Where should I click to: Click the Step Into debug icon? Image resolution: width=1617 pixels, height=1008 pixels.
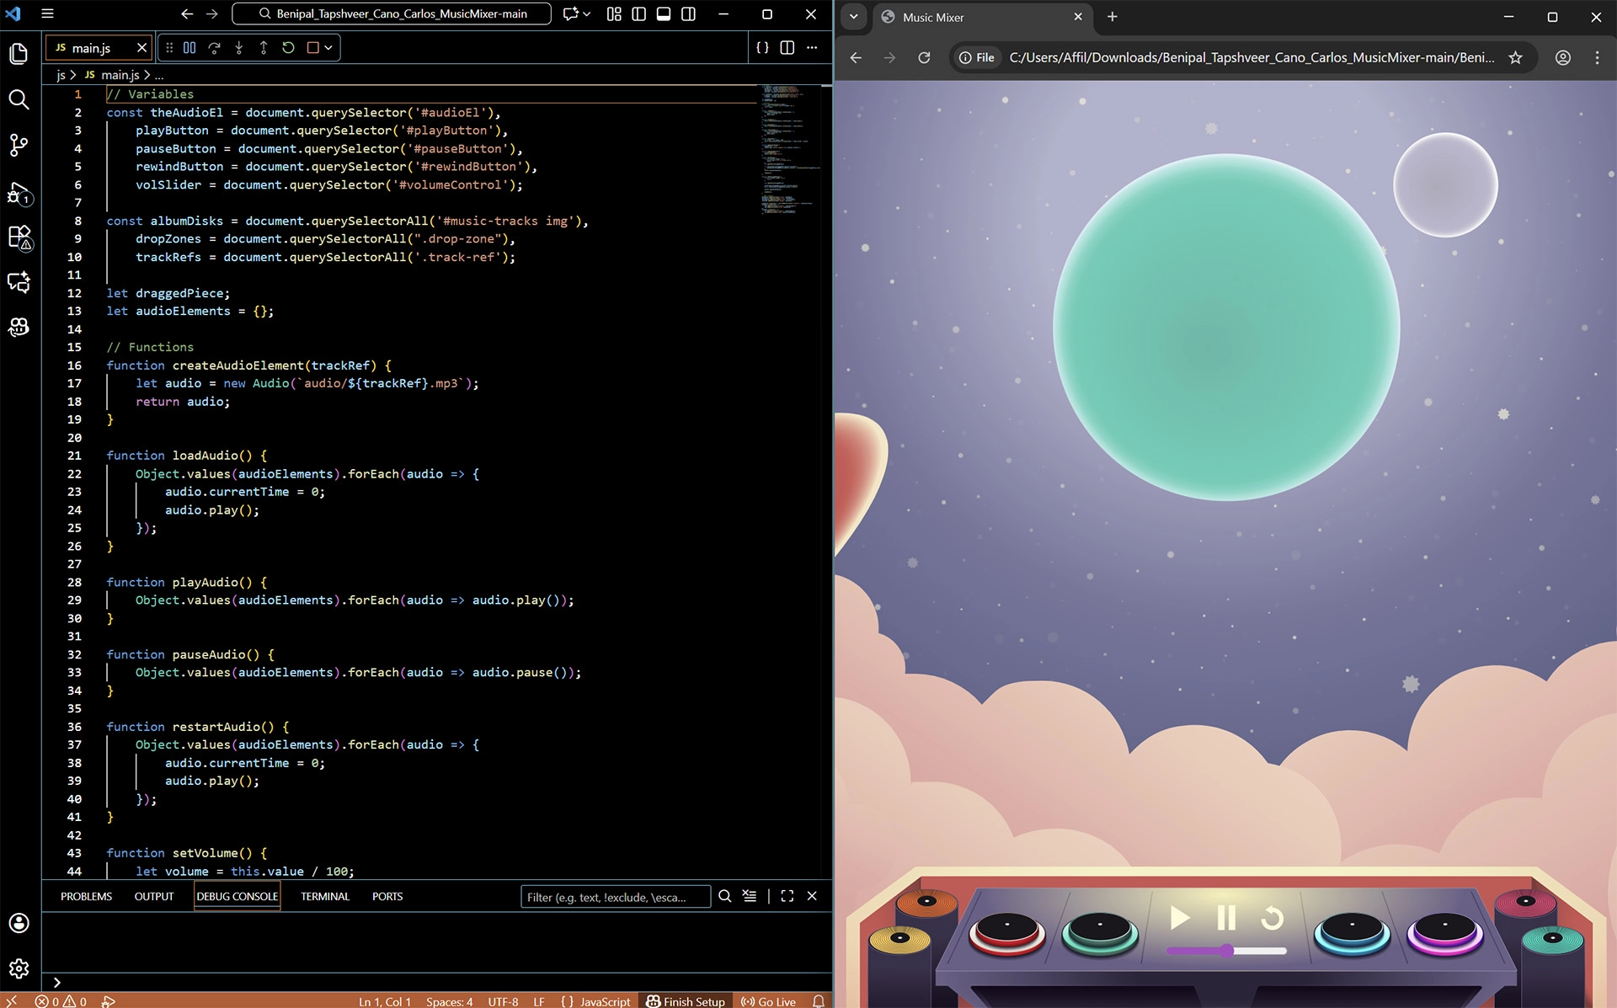pyautogui.click(x=239, y=48)
